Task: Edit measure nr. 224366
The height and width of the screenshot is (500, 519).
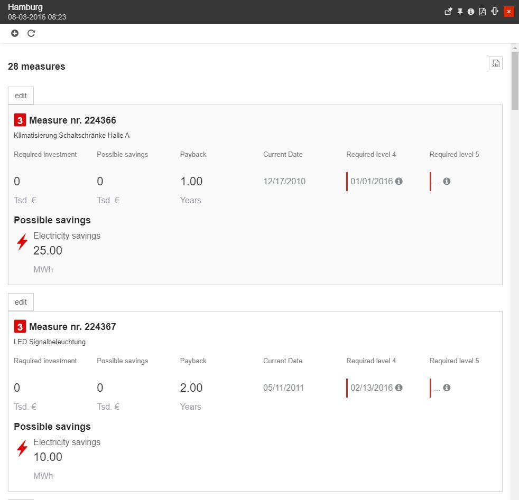Action: (21, 96)
